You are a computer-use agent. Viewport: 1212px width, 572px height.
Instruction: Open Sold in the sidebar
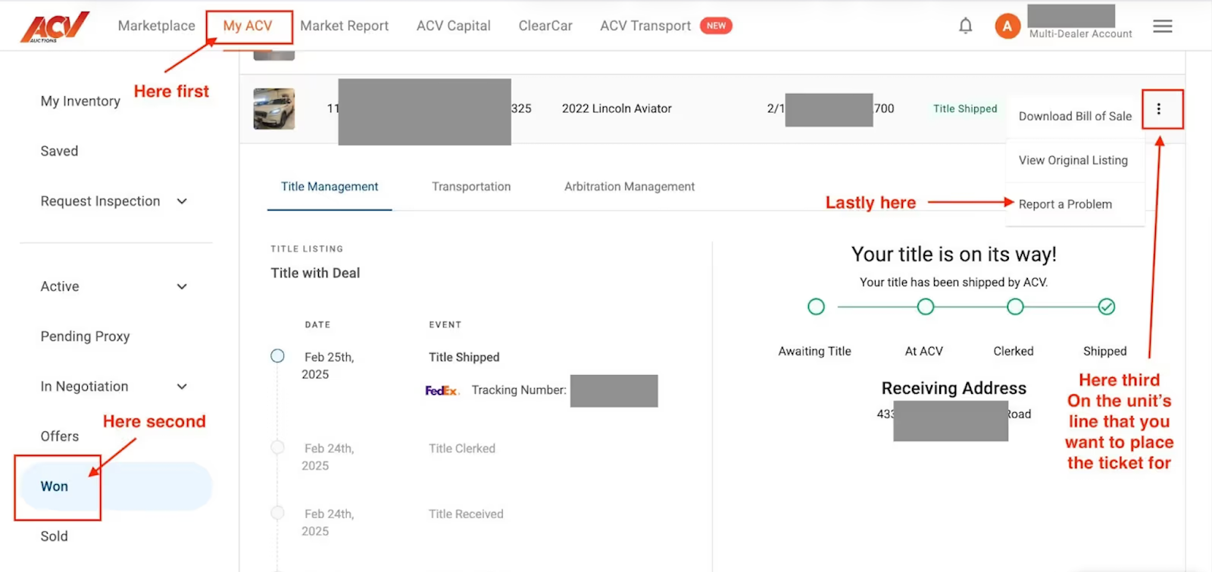pyautogui.click(x=54, y=536)
